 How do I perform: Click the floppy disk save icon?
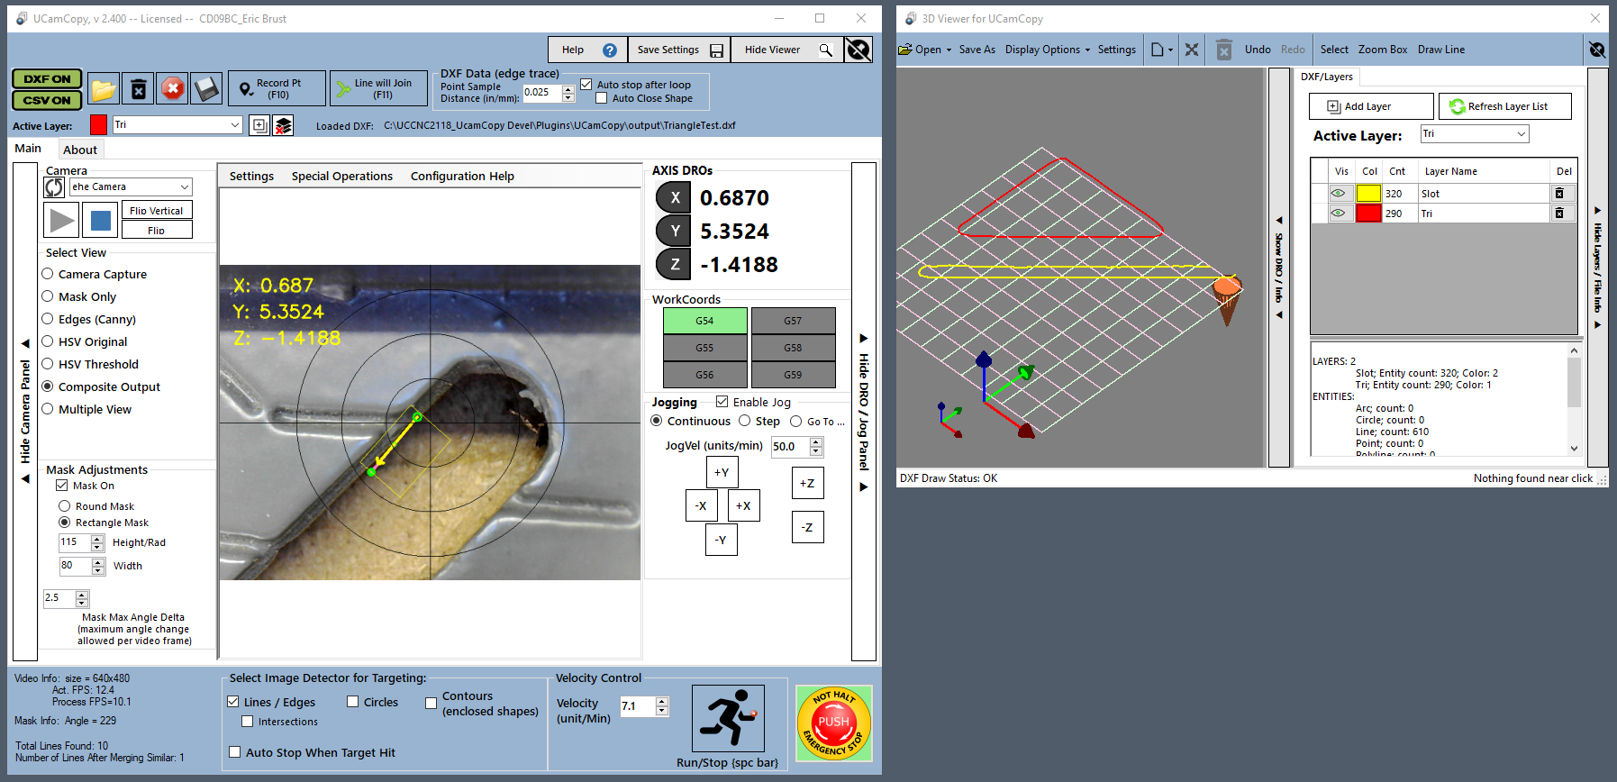[206, 89]
